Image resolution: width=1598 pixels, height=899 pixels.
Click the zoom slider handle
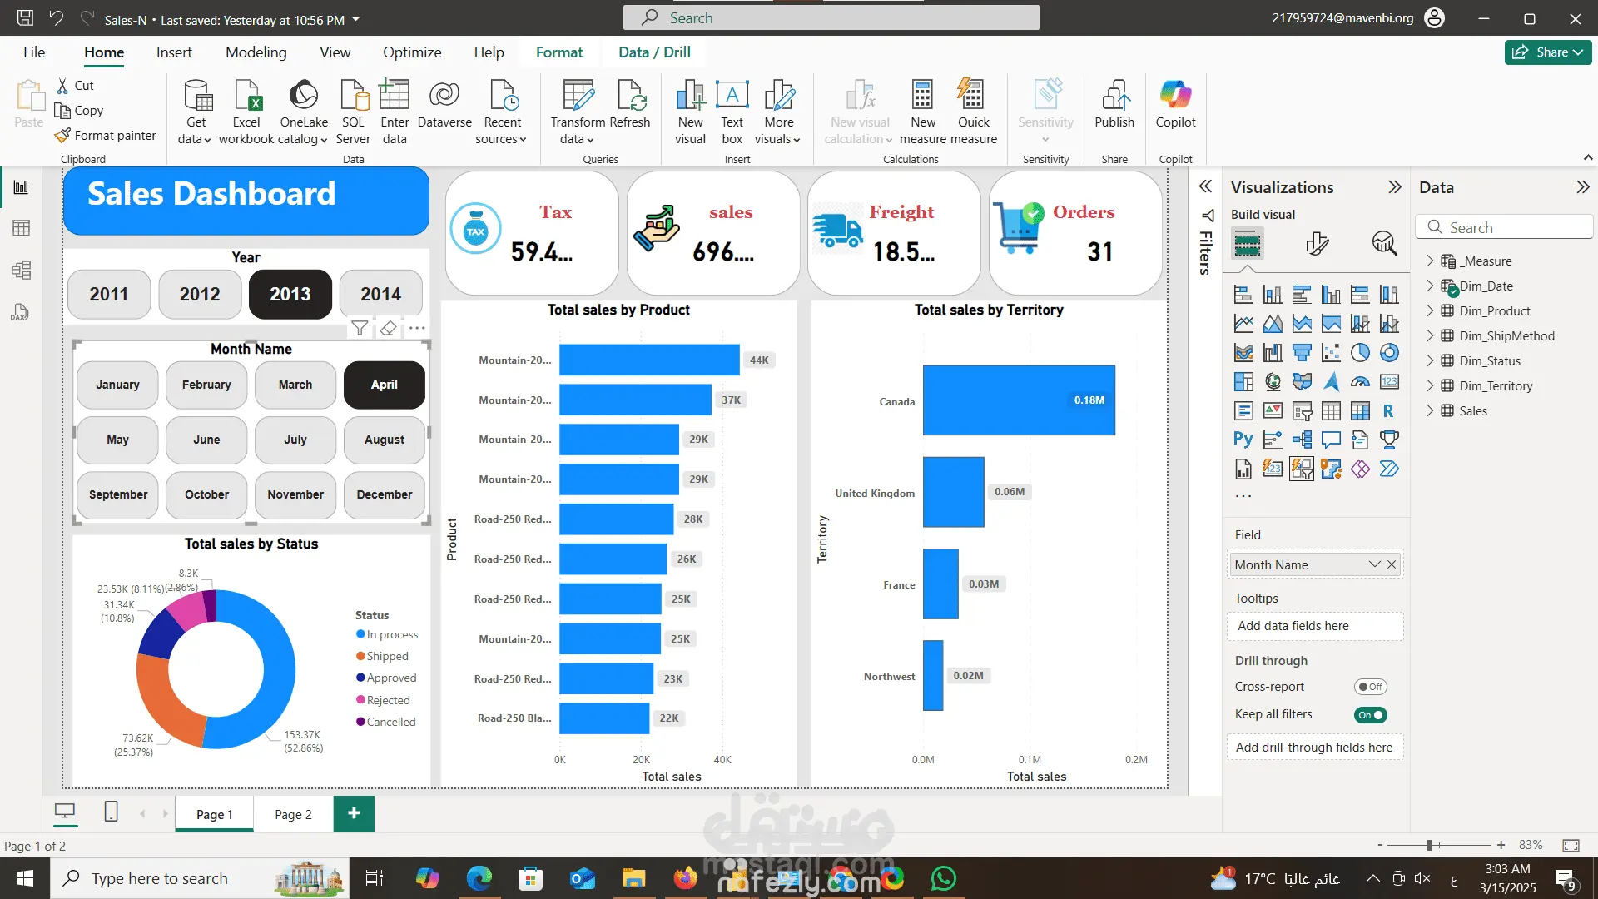pos(1429,845)
